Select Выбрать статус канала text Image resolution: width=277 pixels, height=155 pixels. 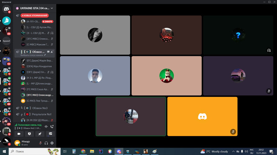[32, 55]
